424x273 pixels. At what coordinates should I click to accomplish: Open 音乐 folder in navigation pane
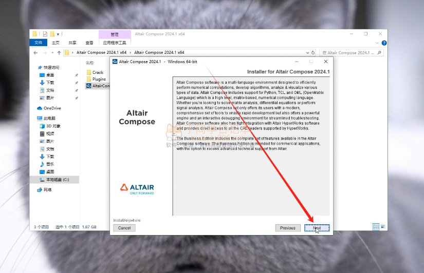(x=47, y=164)
